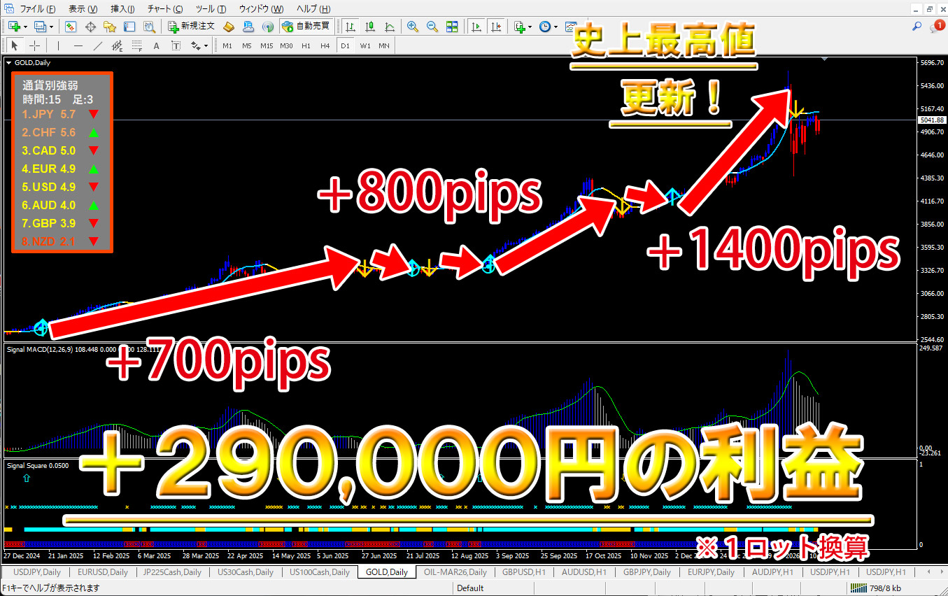
Task: Select the trendline drawing tool
Action: pyautogui.click(x=98, y=45)
